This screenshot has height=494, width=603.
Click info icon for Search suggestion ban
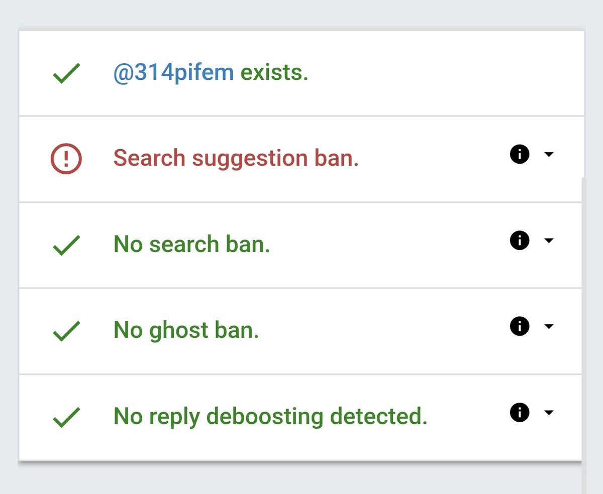coord(520,155)
